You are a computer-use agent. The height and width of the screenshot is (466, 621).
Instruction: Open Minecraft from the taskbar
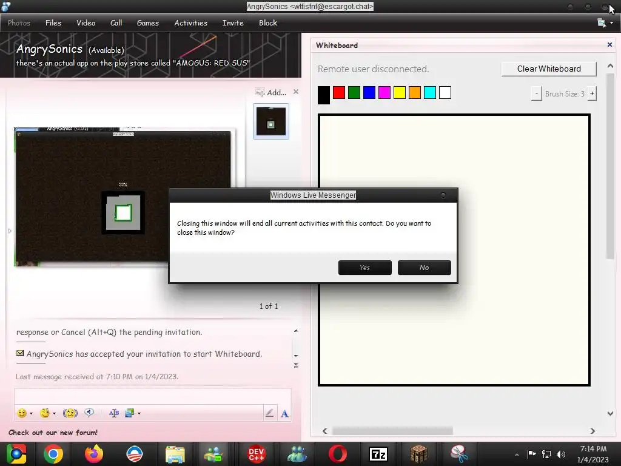418,454
